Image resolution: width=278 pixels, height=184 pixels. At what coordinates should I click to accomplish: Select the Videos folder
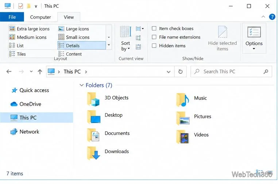[x=192, y=136]
